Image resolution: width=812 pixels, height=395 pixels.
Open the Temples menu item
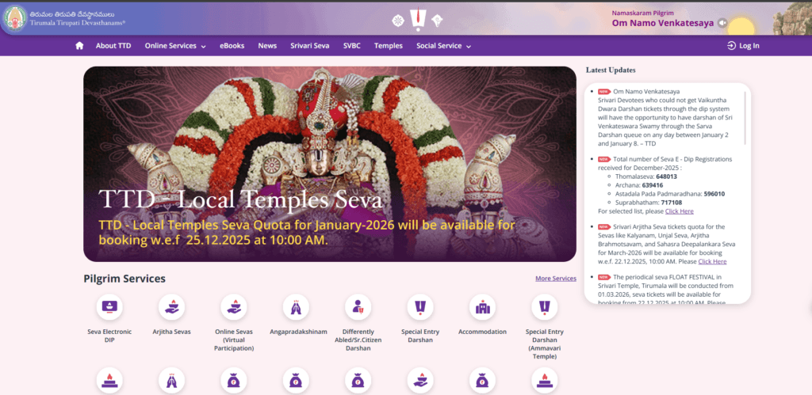(x=389, y=45)
